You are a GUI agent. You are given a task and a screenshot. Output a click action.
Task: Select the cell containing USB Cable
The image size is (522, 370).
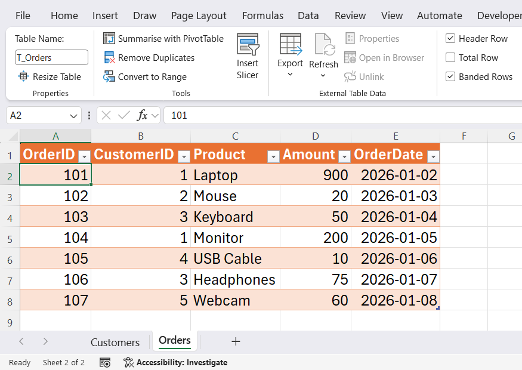(236, 258)
